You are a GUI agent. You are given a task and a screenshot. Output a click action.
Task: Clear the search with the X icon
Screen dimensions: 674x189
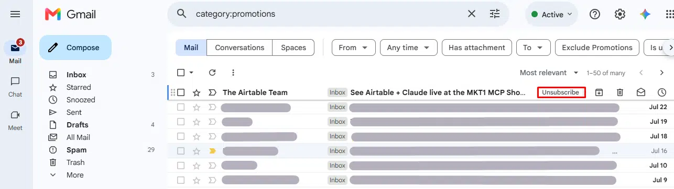(x=472, y=14)
